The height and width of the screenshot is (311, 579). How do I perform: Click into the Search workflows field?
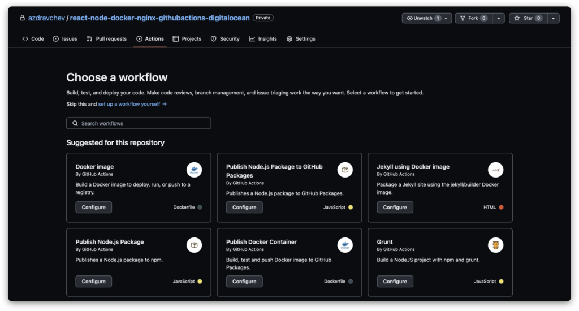coord(139,123)
